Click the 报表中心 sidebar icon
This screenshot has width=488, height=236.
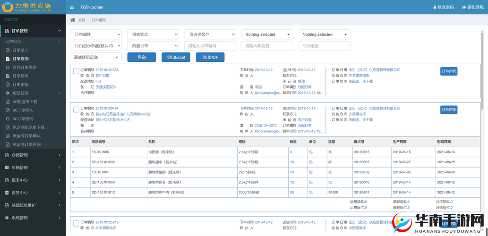pyautogui.click(x=7, y=180)
